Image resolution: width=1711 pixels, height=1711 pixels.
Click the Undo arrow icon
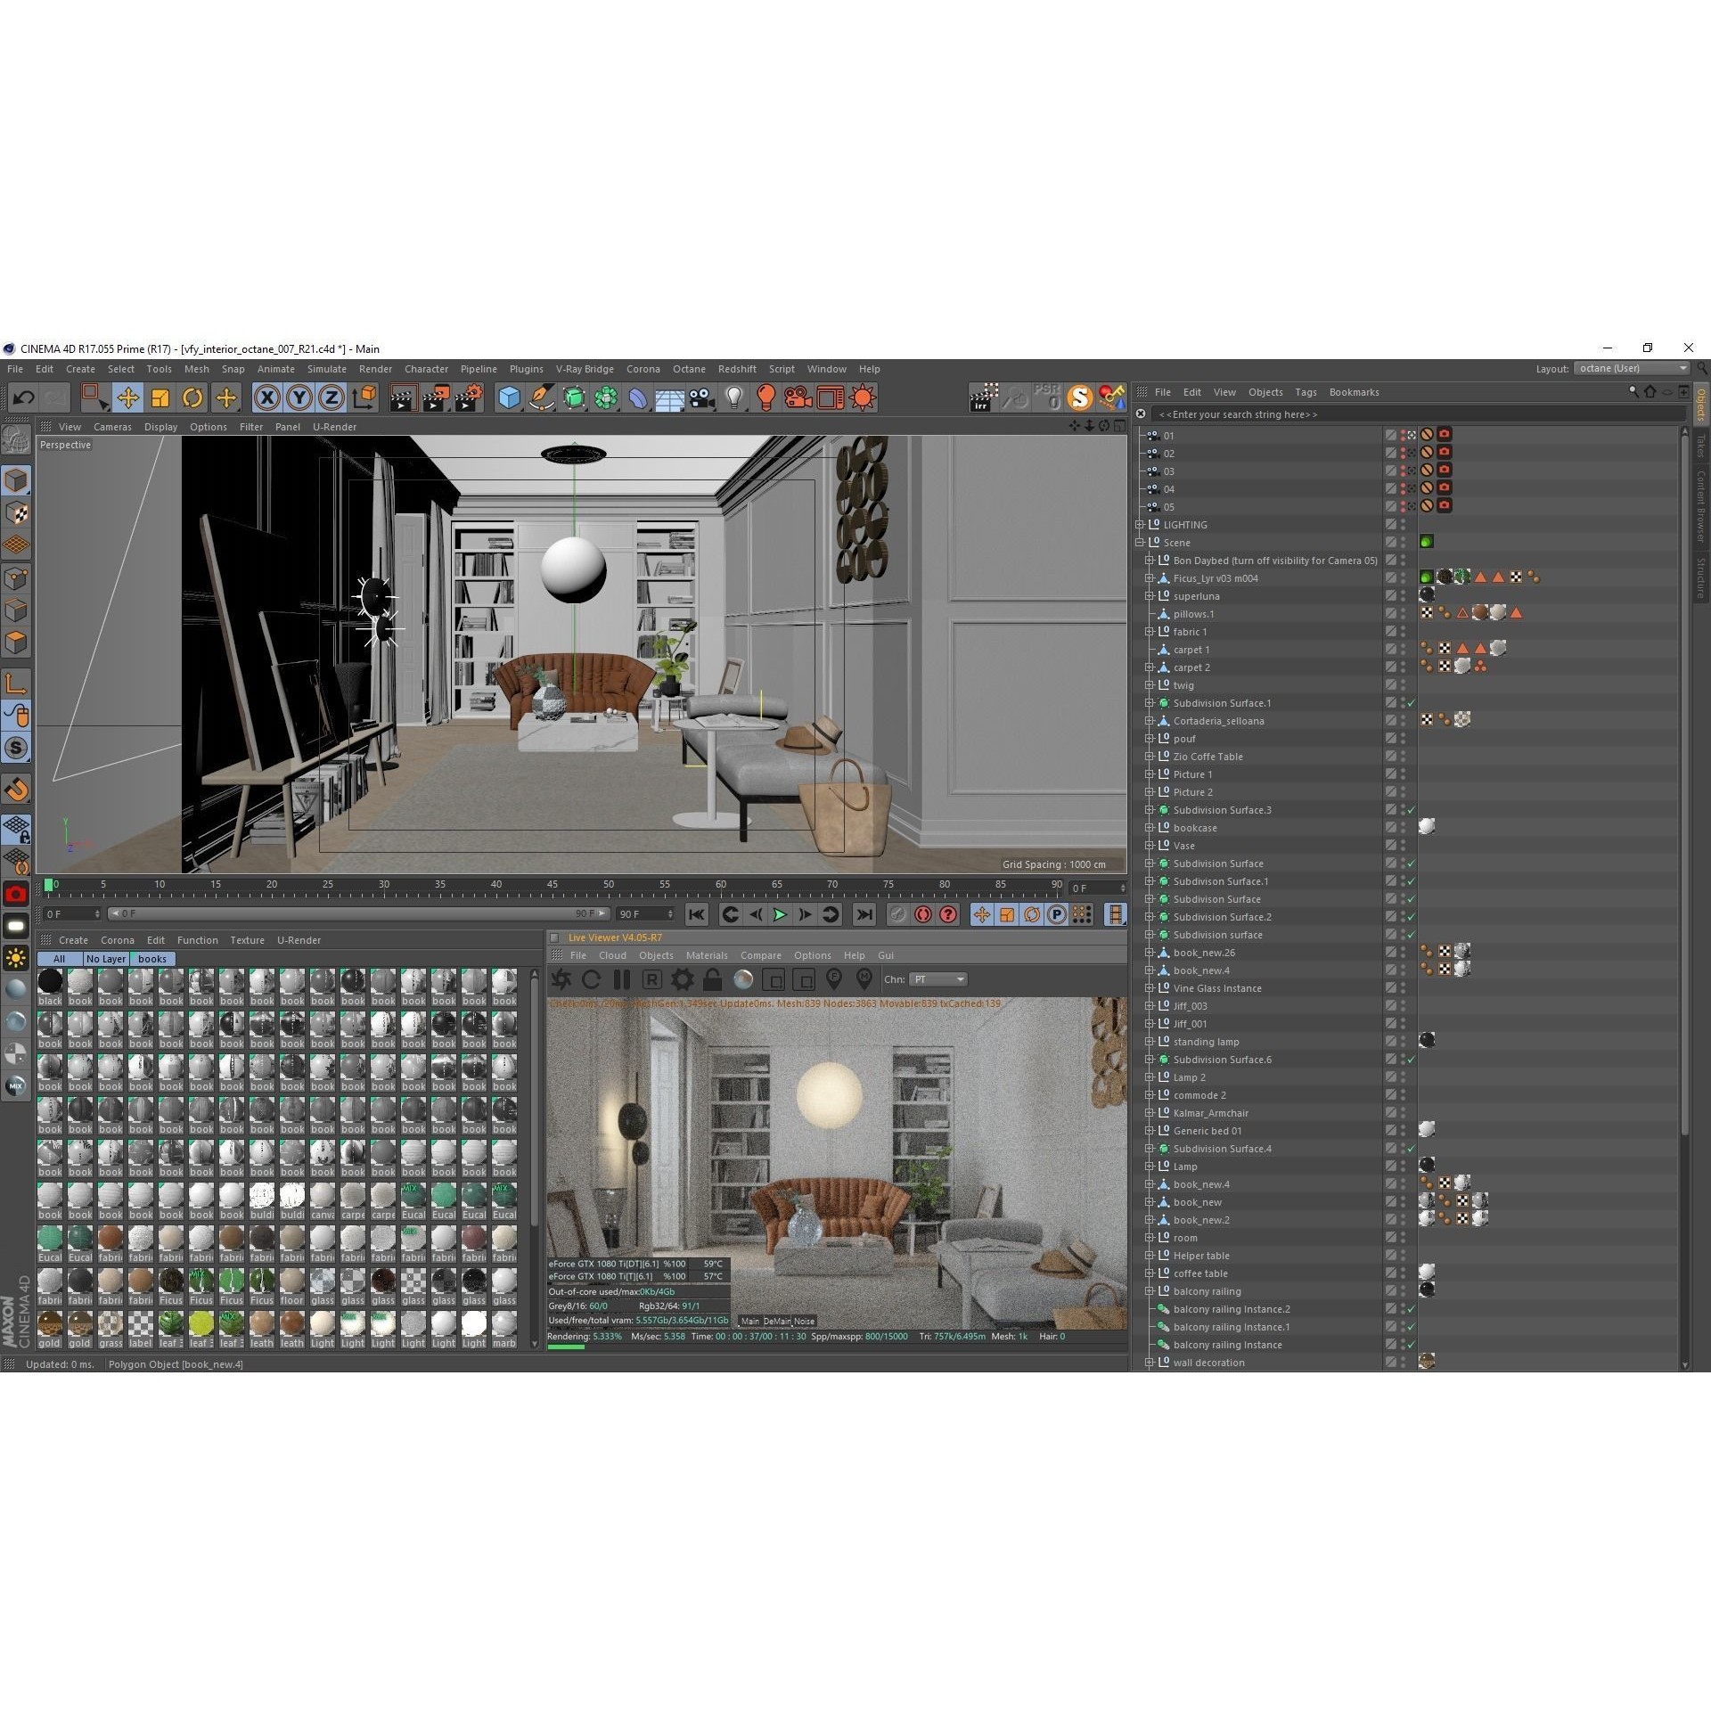click(23, 397)
